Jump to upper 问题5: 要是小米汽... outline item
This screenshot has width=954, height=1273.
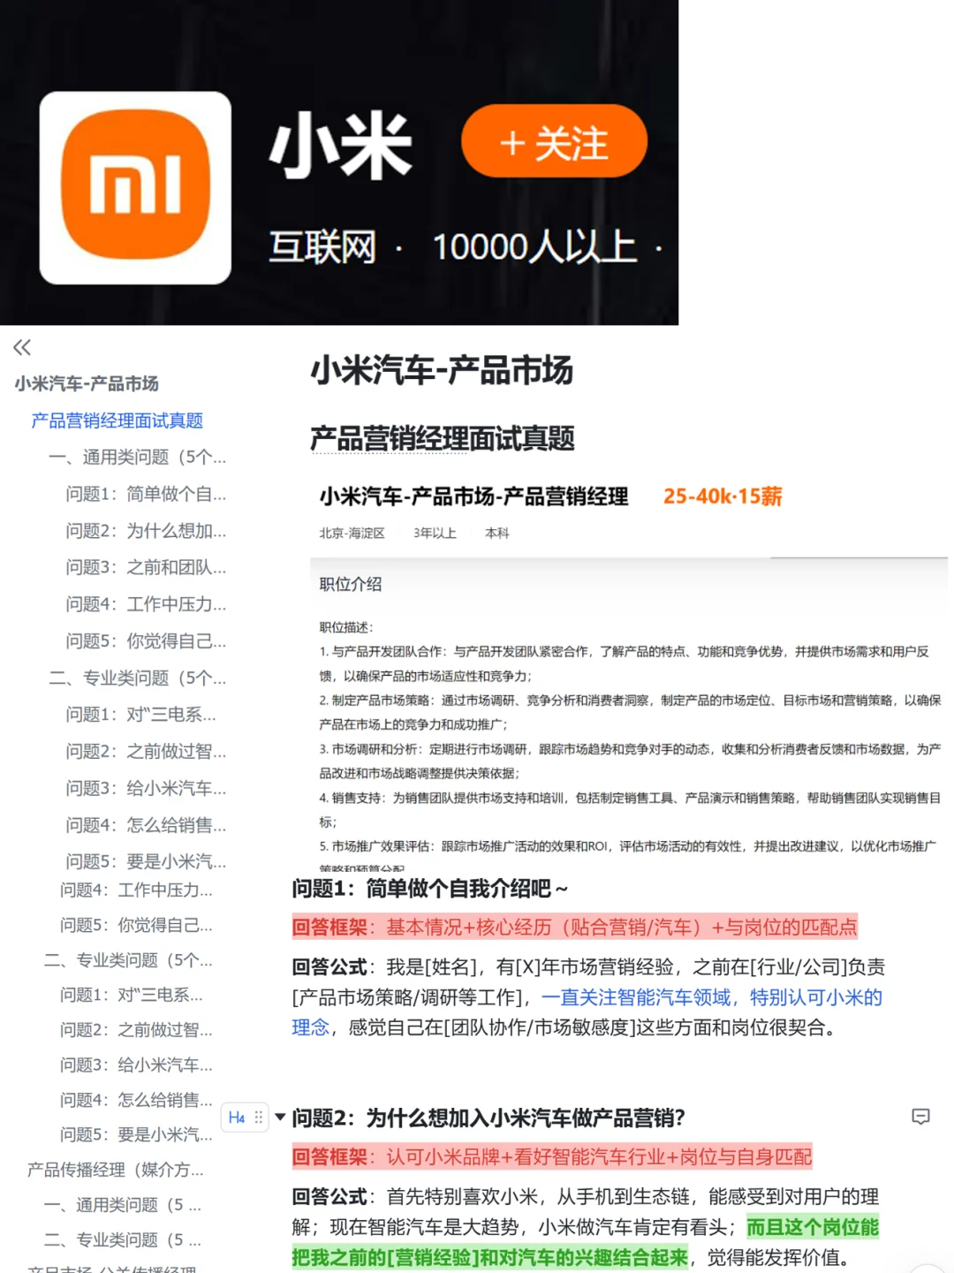point(146,861)
